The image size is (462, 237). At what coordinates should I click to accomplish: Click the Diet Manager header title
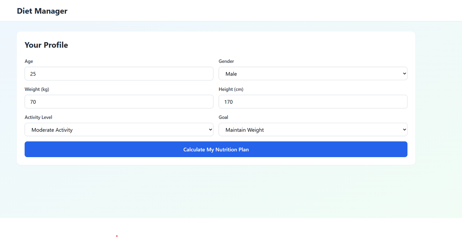[x=42, y=11]
